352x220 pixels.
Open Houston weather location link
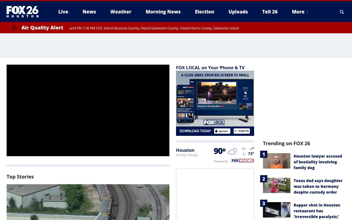coord(185,150)
